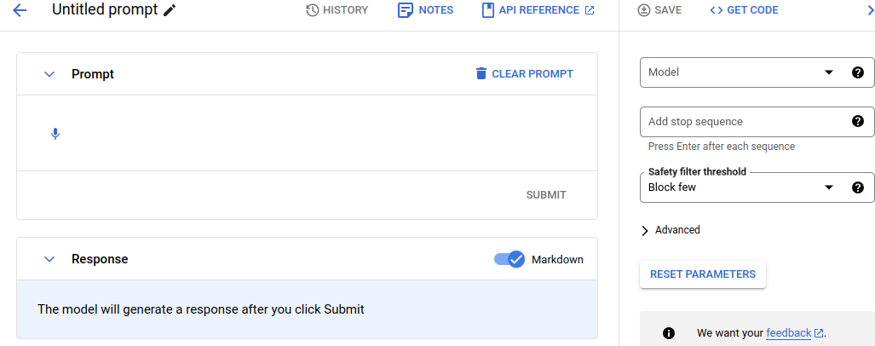The image size is (875, 346).
Task: Toggle the Markdown switch off
Action: click(509, 259)
